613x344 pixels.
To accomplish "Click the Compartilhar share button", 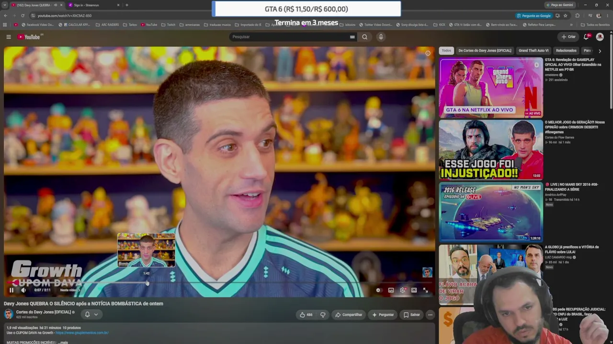I will pyautogui.click(x=349, y=314).
